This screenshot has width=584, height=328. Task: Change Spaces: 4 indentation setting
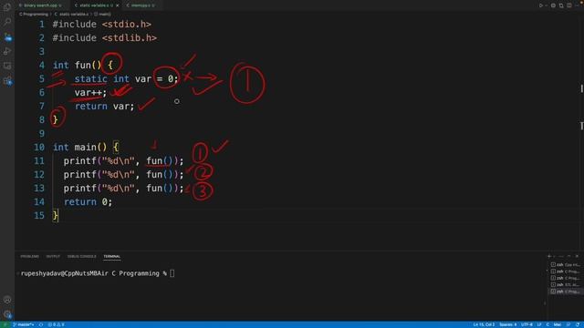coord(508,324)
